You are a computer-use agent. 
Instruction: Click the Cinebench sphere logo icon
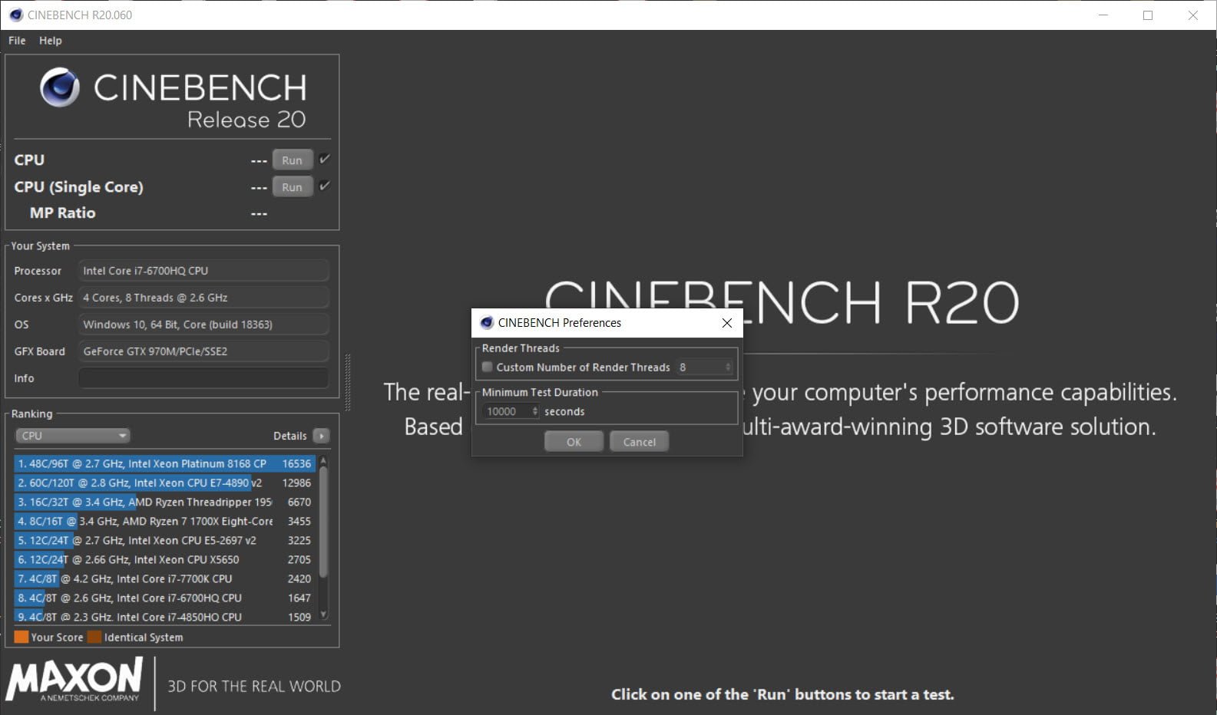[60, 87]
